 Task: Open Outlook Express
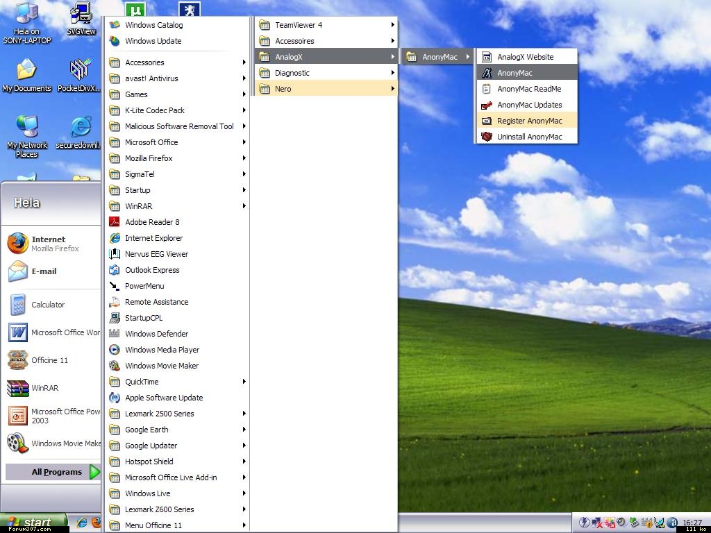click(x=178, y=270)
